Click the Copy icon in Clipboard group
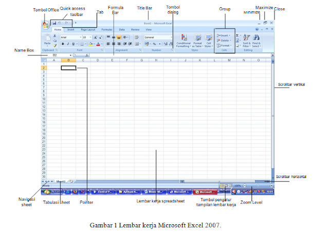Image resolution: width=329 pixels, height=232 pixels. click(x=55, y=41)
